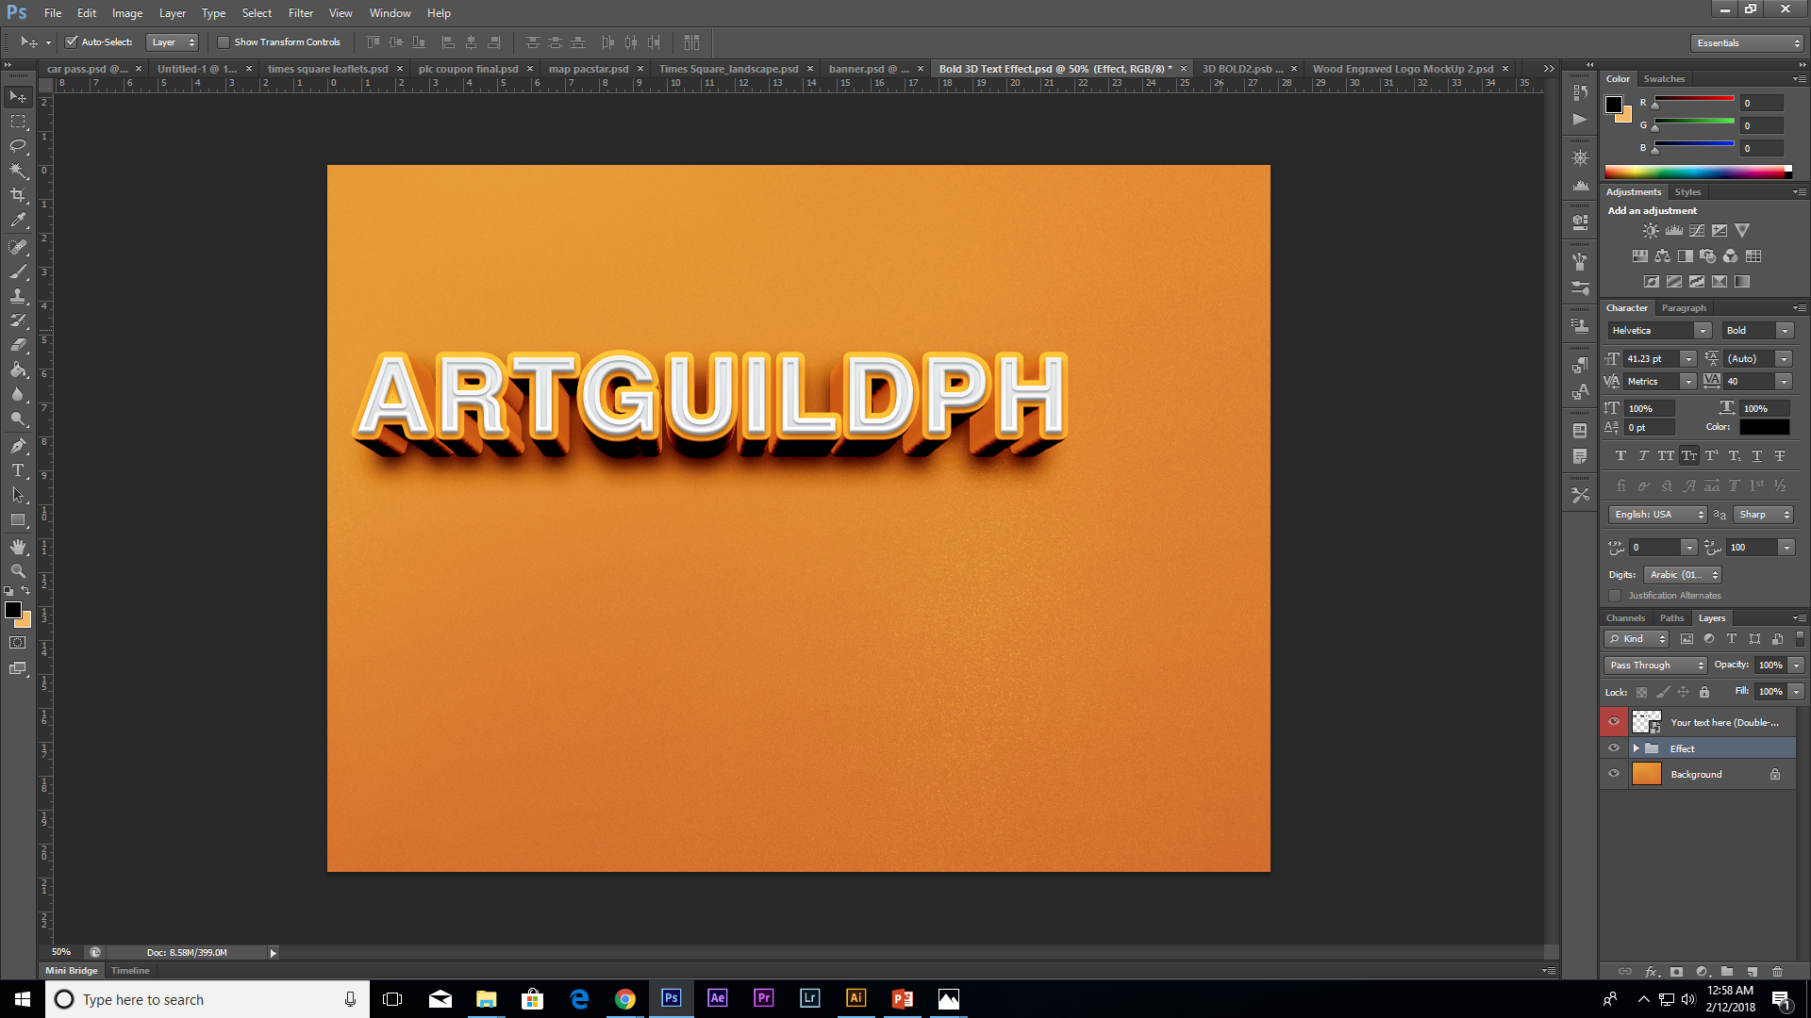The image size is (1811, 1018).
Task: Toggle Underline text style
Action: pos(1756,455)
